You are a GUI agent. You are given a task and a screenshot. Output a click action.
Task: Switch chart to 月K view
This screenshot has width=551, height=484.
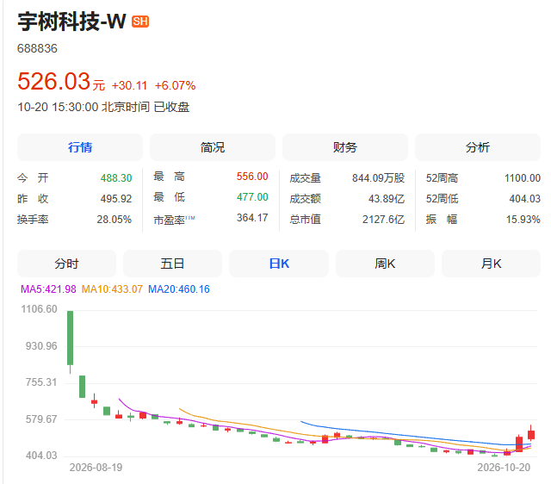492,264
